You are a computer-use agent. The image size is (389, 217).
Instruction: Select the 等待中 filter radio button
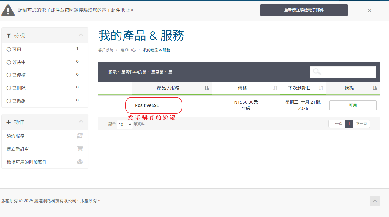pyautogui.click(x=9, y=62)
